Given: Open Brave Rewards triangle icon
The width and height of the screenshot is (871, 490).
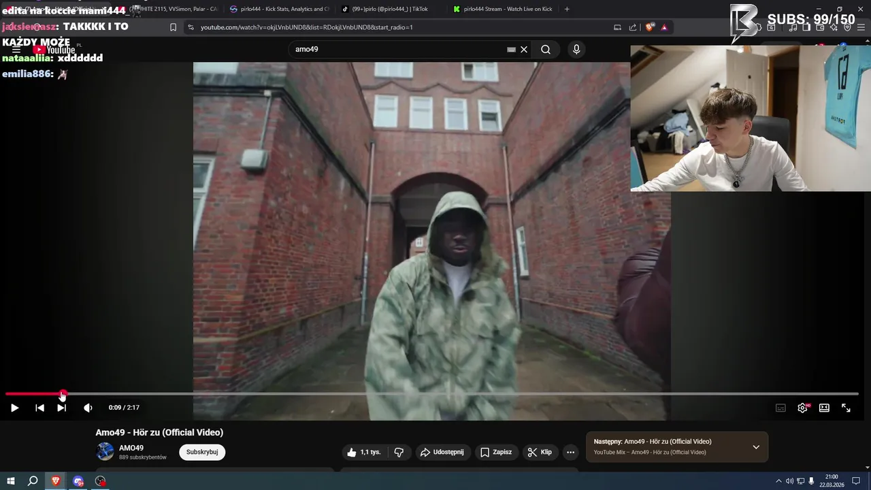Looking at the screenshot, I should point(664,27).
